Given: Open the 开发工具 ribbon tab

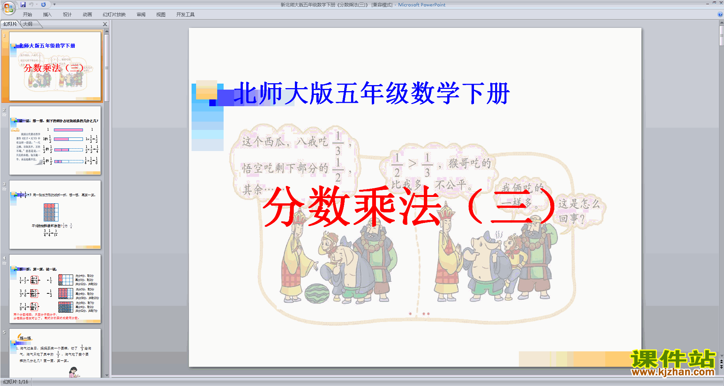Looking at the screenshot, I should click(186, 15).
